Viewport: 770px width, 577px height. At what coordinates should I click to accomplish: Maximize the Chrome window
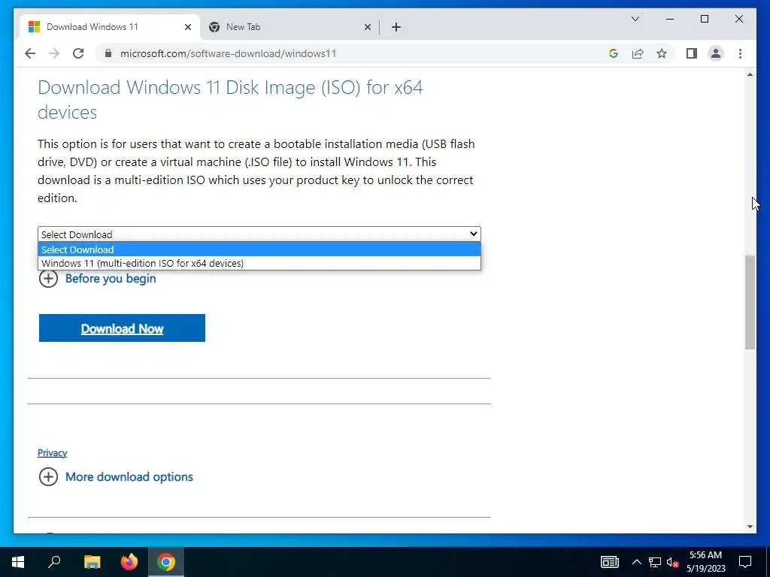click(704, 19)
